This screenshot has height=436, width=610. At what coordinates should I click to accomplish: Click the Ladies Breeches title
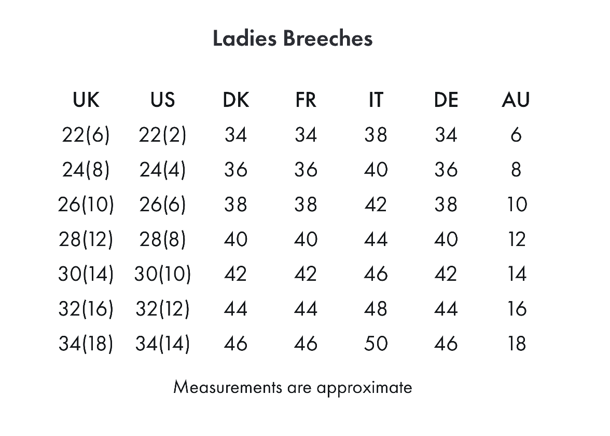click(x=293, y=39)
